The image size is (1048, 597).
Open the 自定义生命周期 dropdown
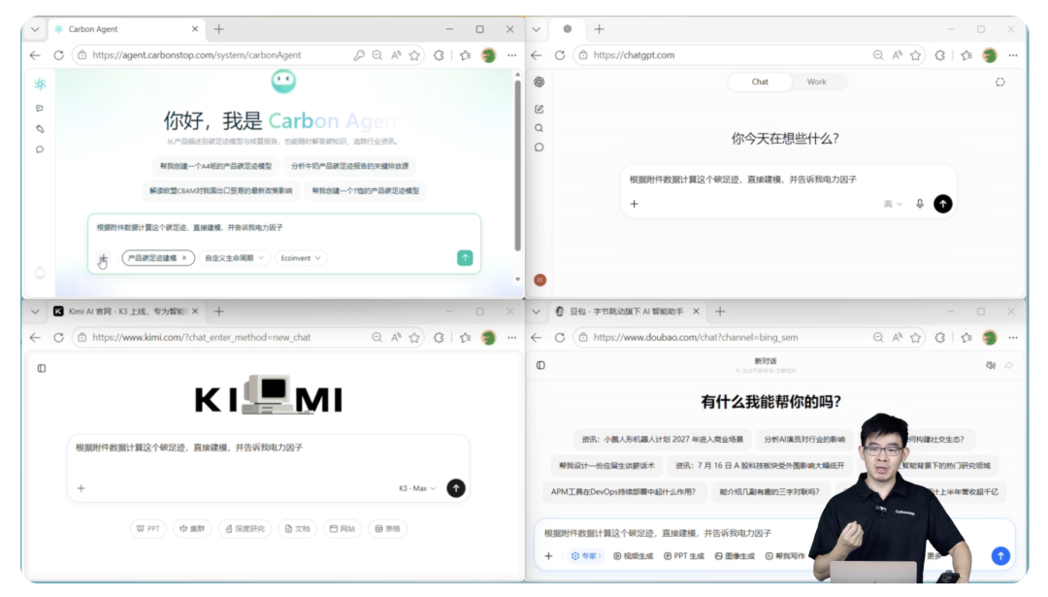[x=234, y=258]
